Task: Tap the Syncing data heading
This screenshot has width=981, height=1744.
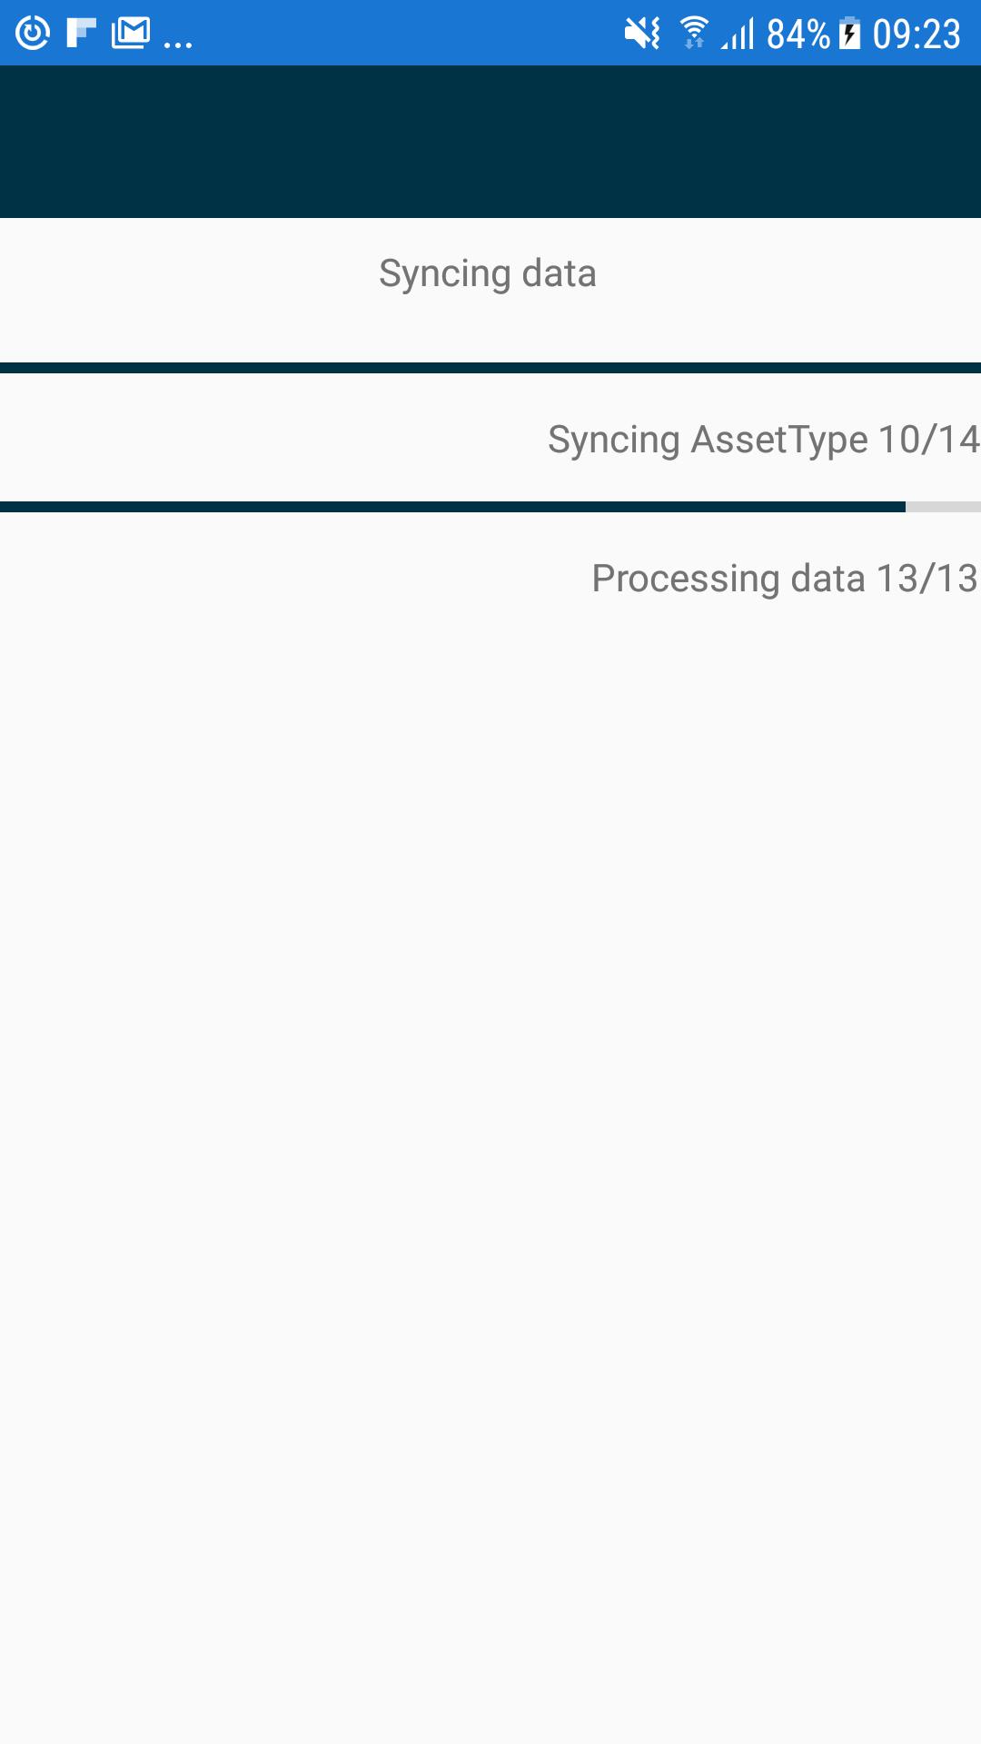Action: click(488, 273)
